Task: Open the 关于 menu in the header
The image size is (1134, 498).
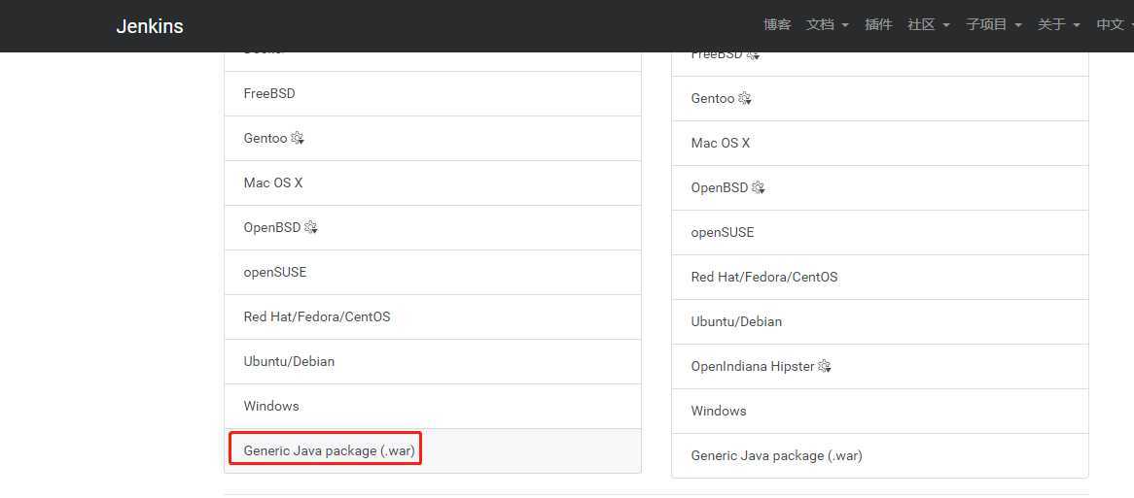Action: click(1058, 25)
